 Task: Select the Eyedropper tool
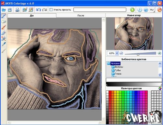(4, 44)
